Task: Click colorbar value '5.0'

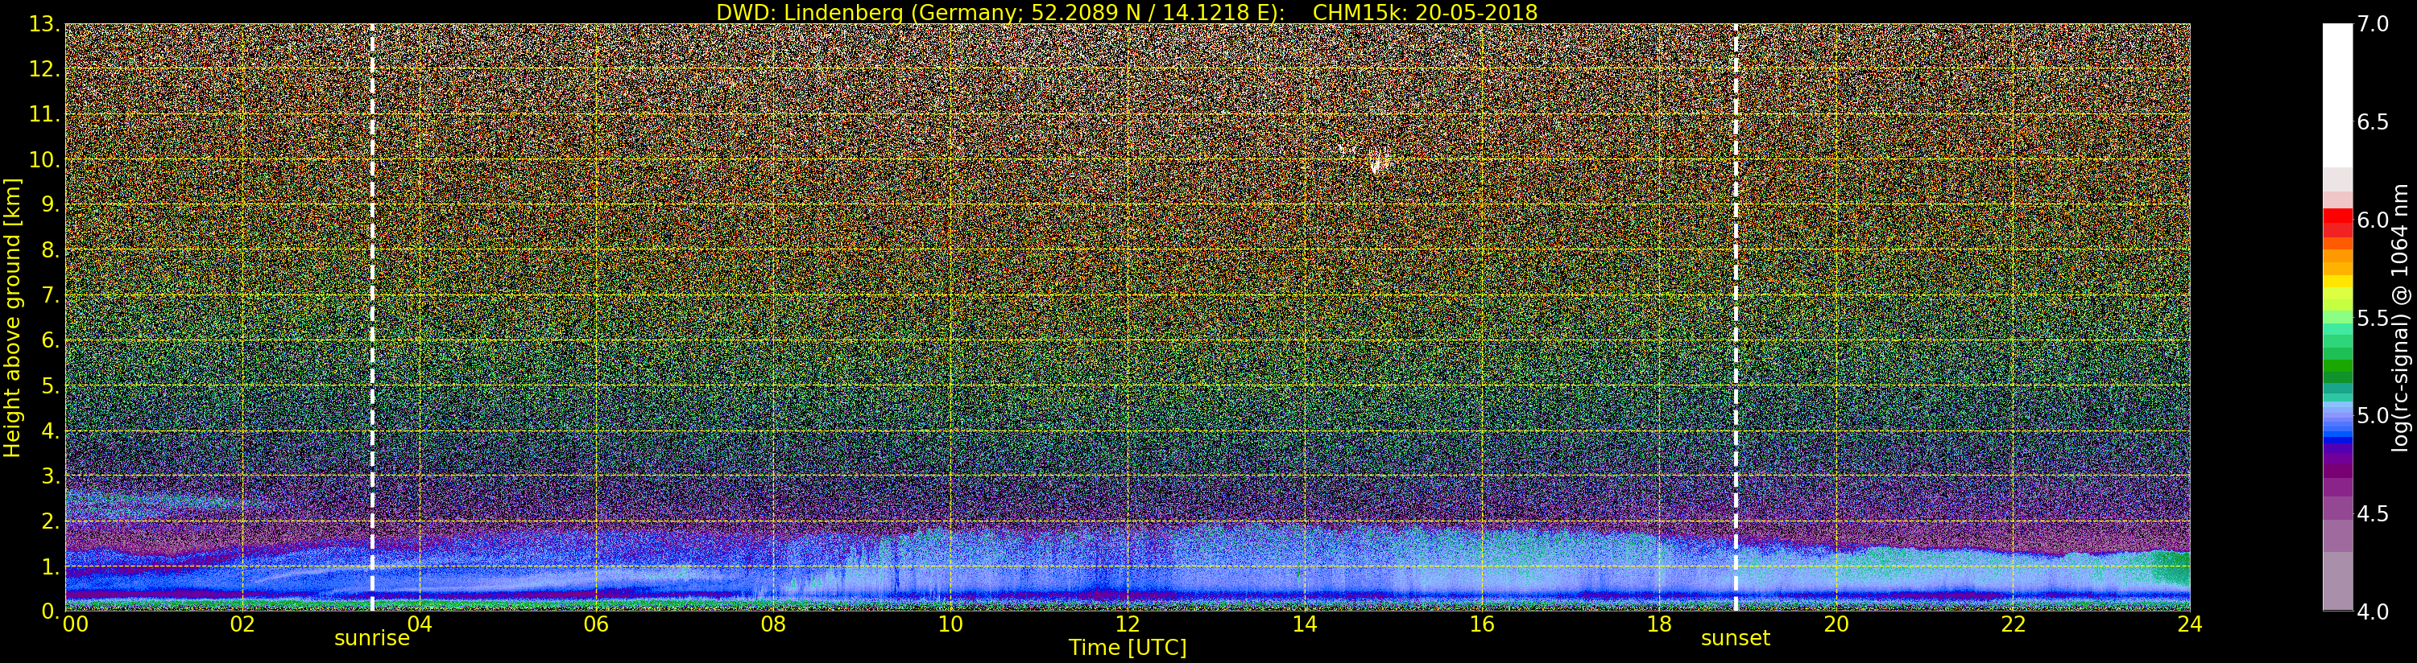Action: pyautogui.click(x=2373, y=415)
